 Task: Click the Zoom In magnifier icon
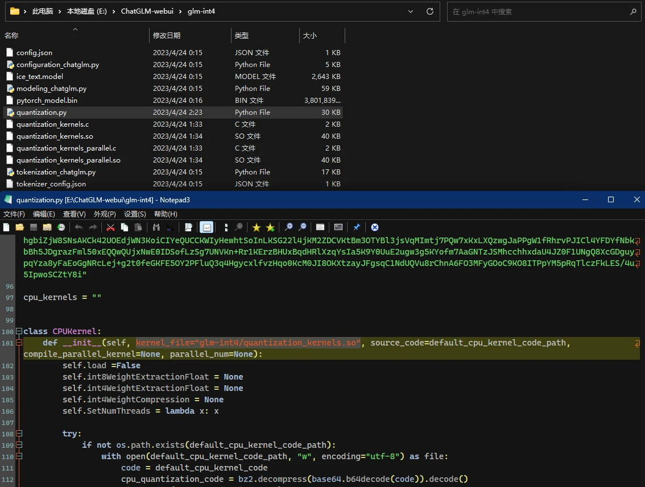(289, 227)
